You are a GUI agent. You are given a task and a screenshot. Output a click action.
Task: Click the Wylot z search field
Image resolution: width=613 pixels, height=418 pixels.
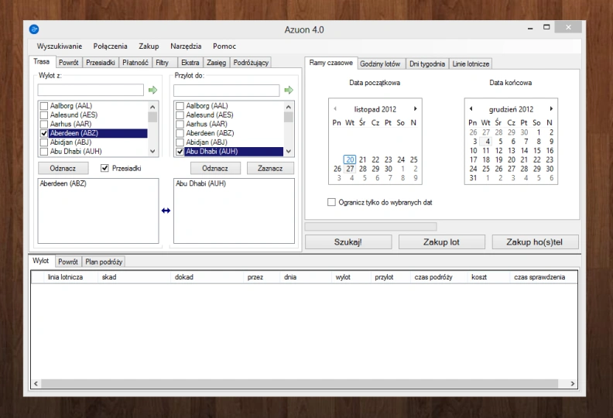tap(91, 90)
